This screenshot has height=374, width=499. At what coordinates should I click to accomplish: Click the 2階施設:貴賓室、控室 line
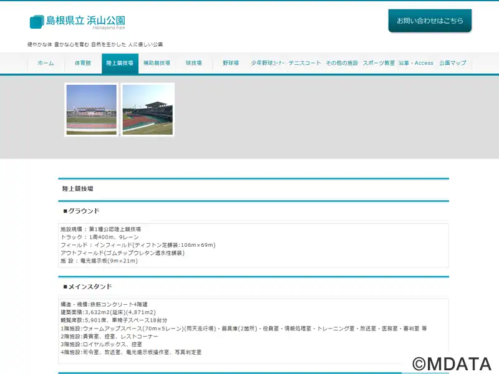click(x=109, y=336)
